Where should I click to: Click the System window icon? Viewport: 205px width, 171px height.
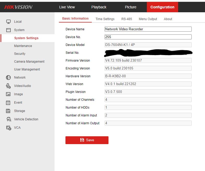[8, 30]
